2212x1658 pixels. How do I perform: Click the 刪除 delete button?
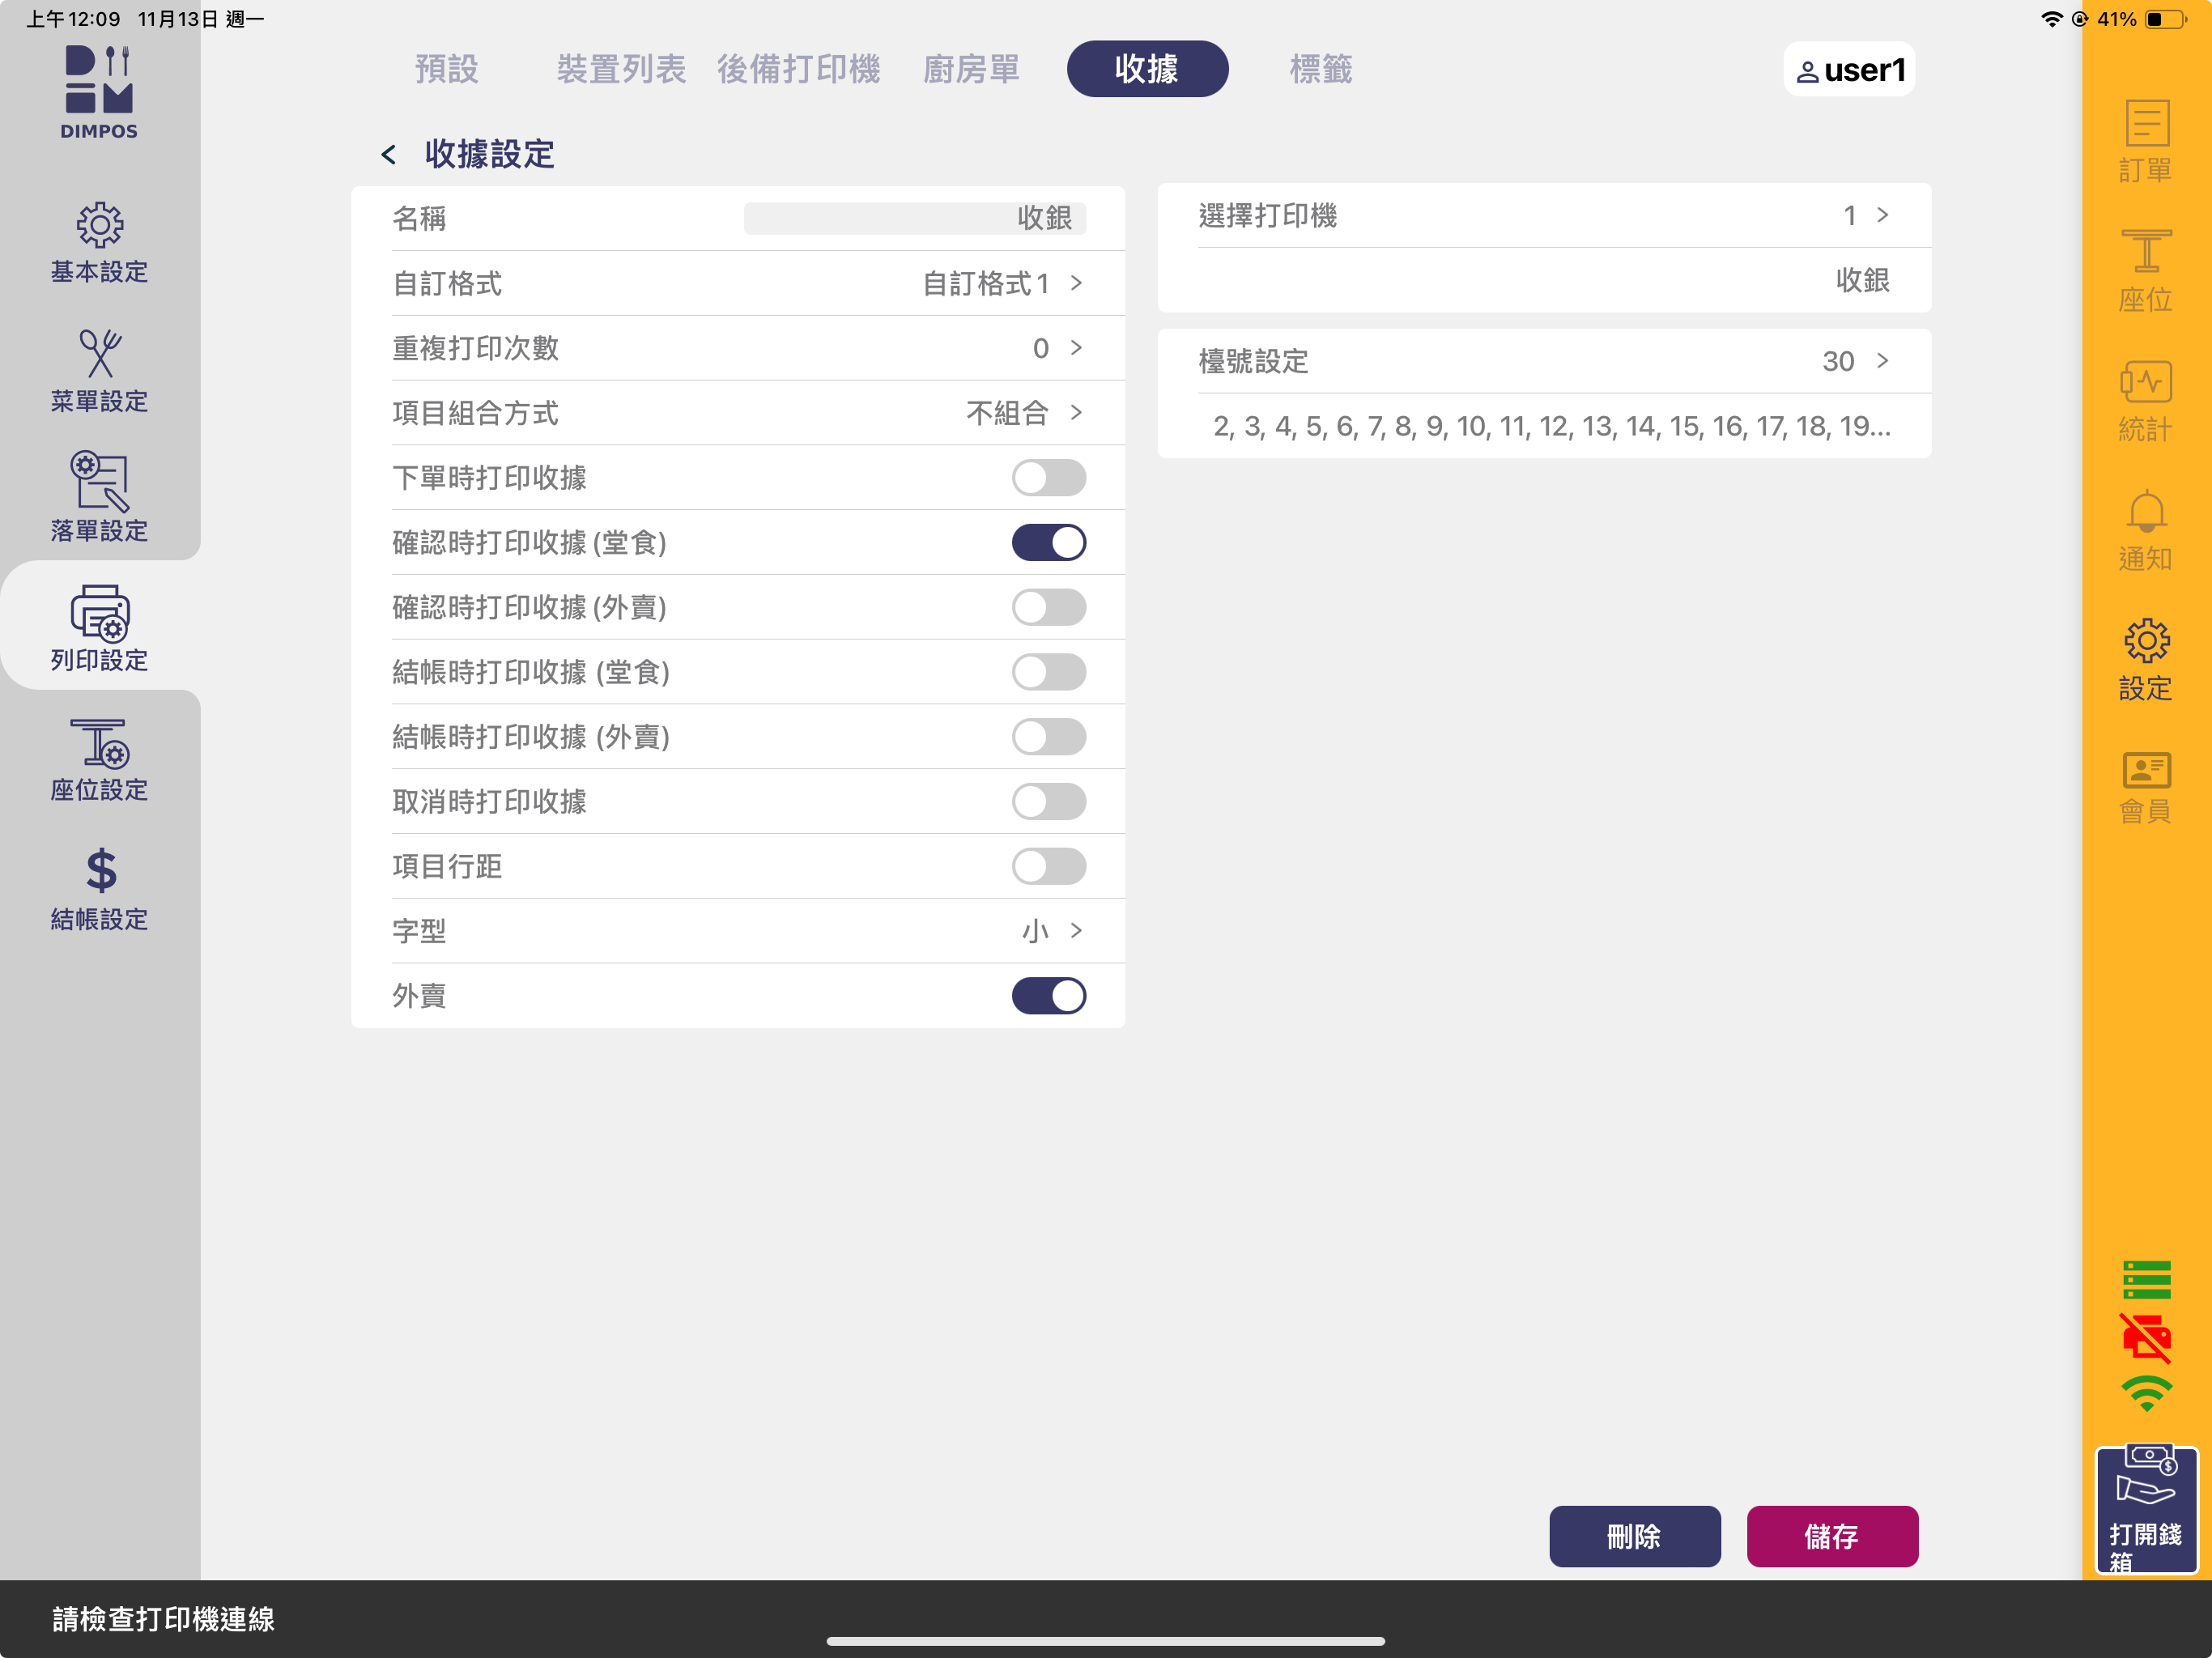pyautogui.click(x=1634, y=1536)
